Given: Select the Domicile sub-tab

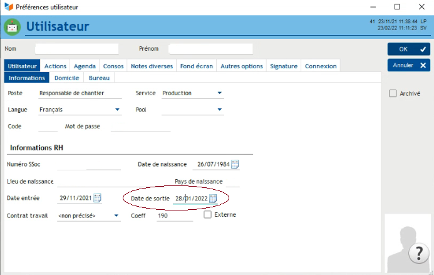Looking at the screenshot, I should tap(66, 78).
